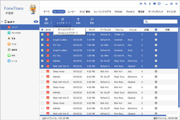Image resolution: width=180 pixels, height=120 pixels.
Task: Switch to the オーディオブック tab
Action: click(x=155, y=12)
